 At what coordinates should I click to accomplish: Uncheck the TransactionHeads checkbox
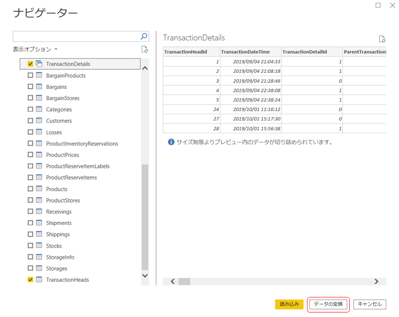coord(30,279)
